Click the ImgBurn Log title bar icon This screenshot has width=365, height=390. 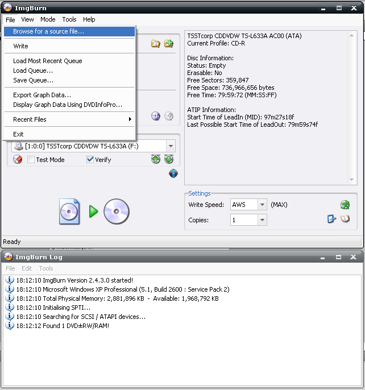9,257
